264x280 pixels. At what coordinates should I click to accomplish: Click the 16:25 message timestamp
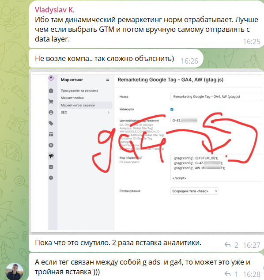252,42
